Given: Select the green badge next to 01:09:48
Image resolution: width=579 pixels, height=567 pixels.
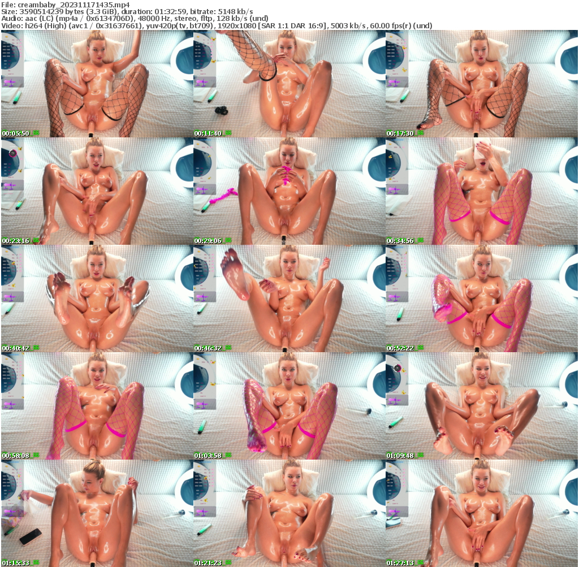Looking at the screenshot, I should (x=420, y=454).
